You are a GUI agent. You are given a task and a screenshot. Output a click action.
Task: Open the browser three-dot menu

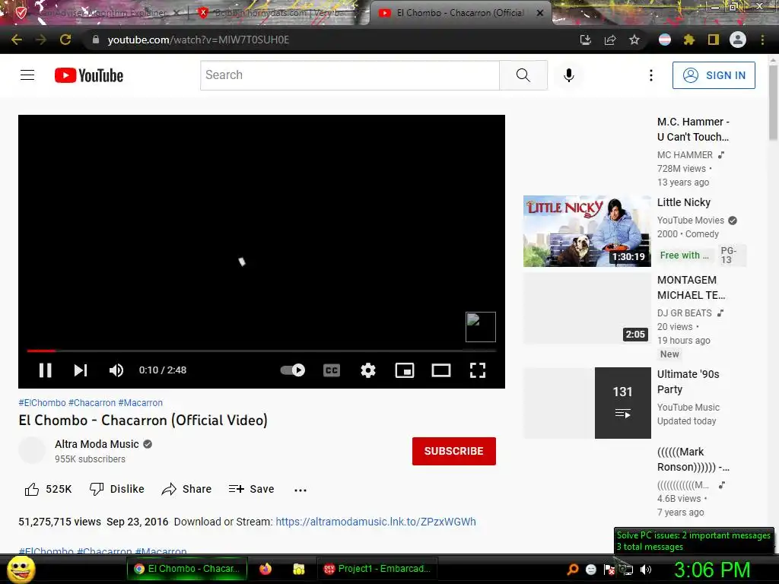pos(762,40)
